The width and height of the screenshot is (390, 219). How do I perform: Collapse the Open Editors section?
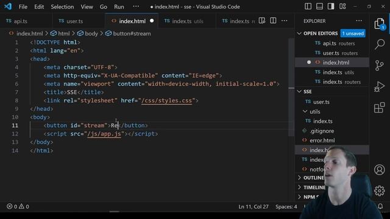299,33
